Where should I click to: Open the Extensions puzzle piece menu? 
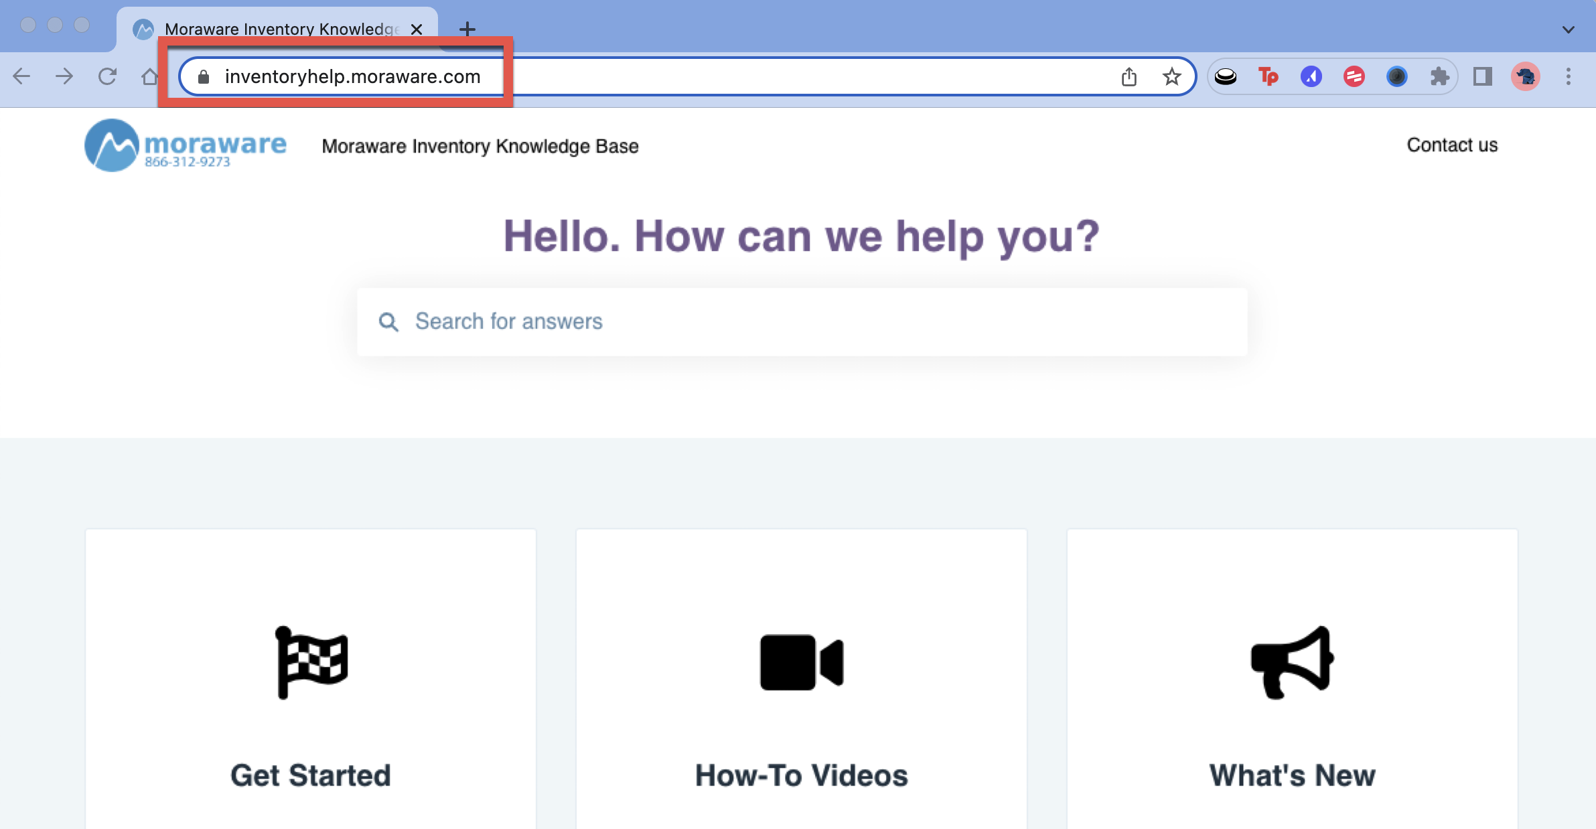(x=1440, y=77)
